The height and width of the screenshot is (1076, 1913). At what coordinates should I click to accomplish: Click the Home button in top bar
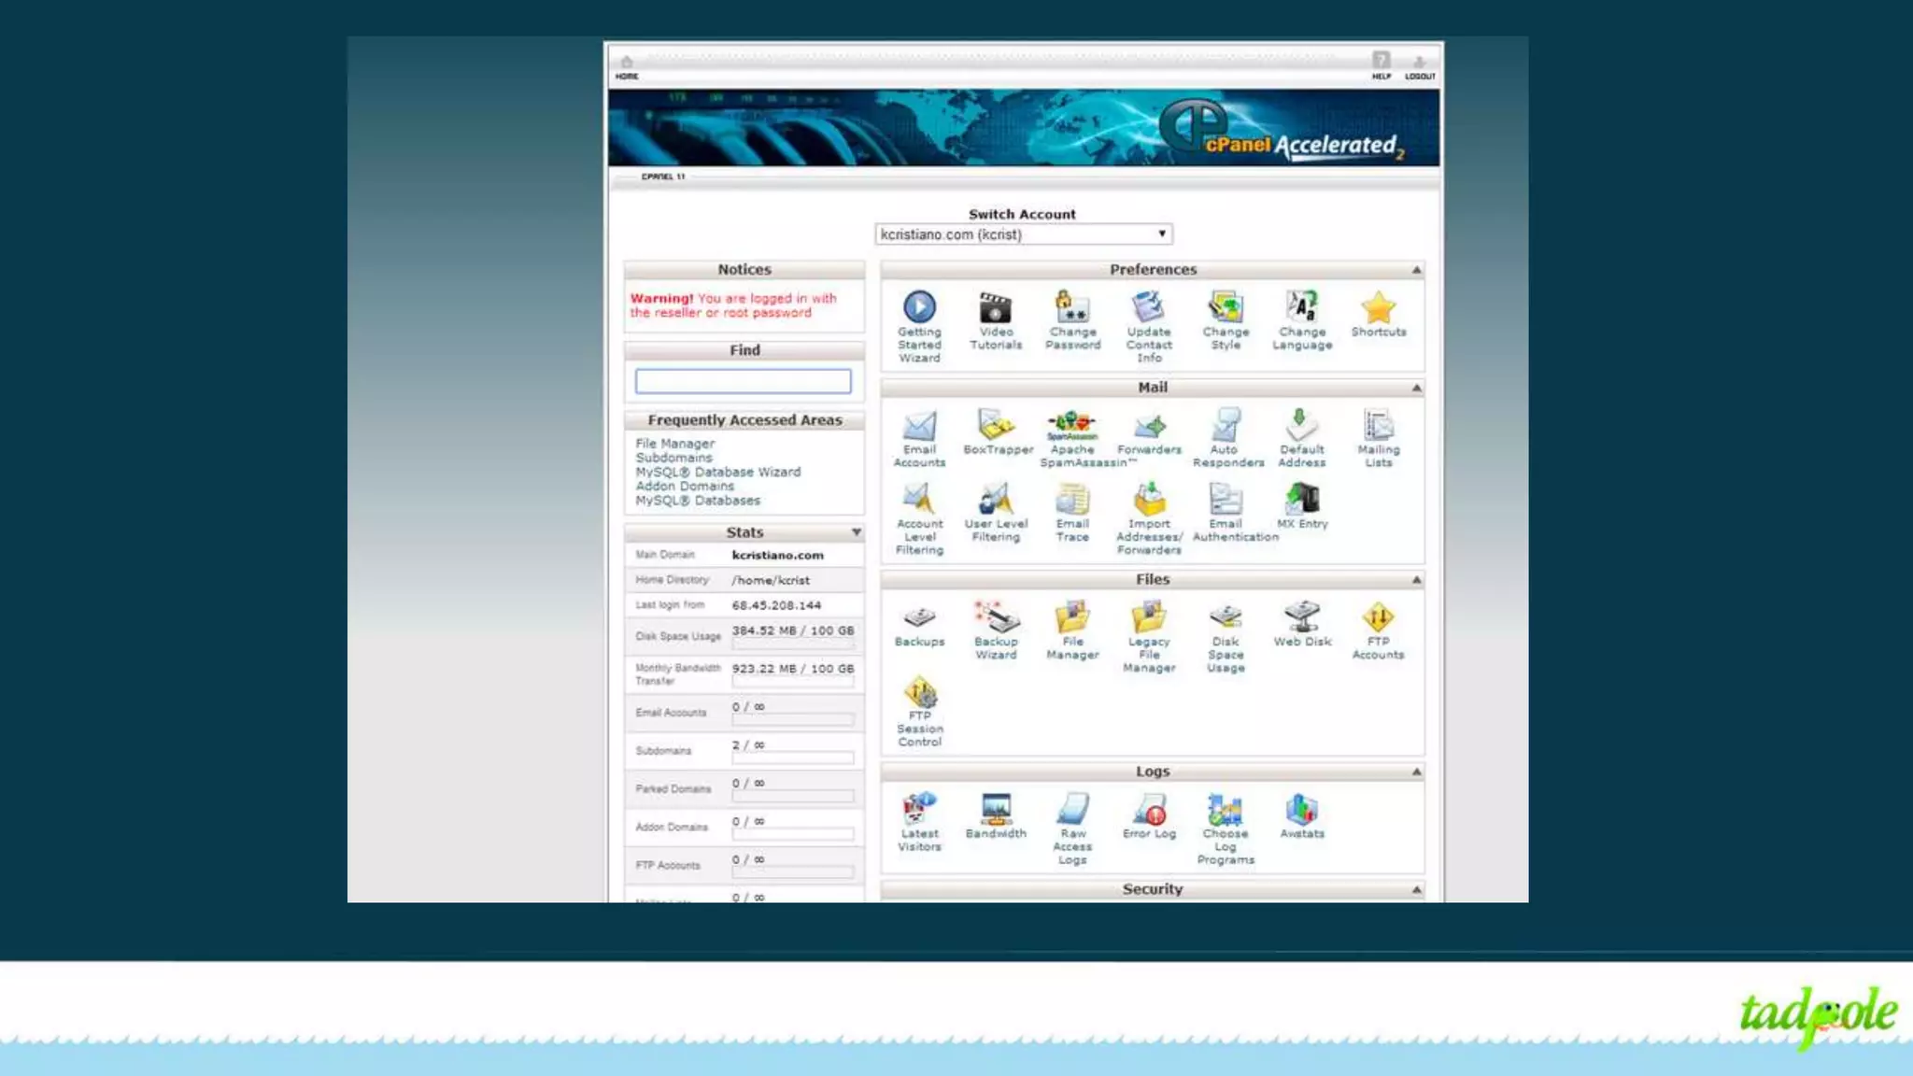[x=627, y=66]
